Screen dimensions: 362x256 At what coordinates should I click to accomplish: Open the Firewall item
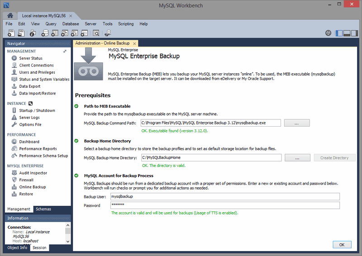26,180
